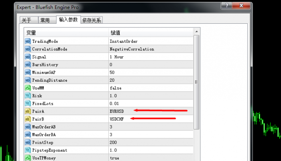Click the FixedLots decimal type icon
Viewport: 281px width, 161px height.
coord(28,103)
